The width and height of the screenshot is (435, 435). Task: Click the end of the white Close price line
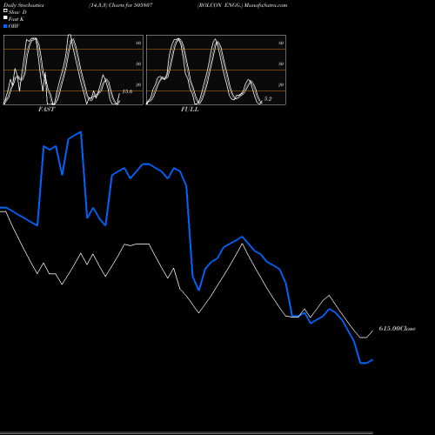[x=372, y=331]
